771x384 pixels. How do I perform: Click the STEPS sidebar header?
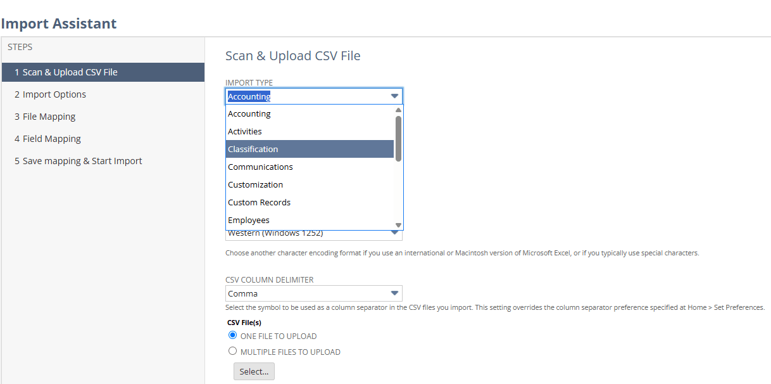pyautogui.click(x=20, y=47)
